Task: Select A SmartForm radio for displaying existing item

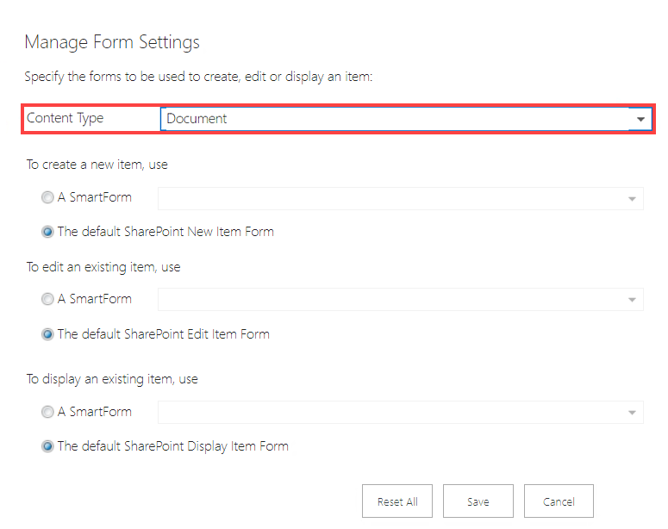Action: tap(47, 412)
